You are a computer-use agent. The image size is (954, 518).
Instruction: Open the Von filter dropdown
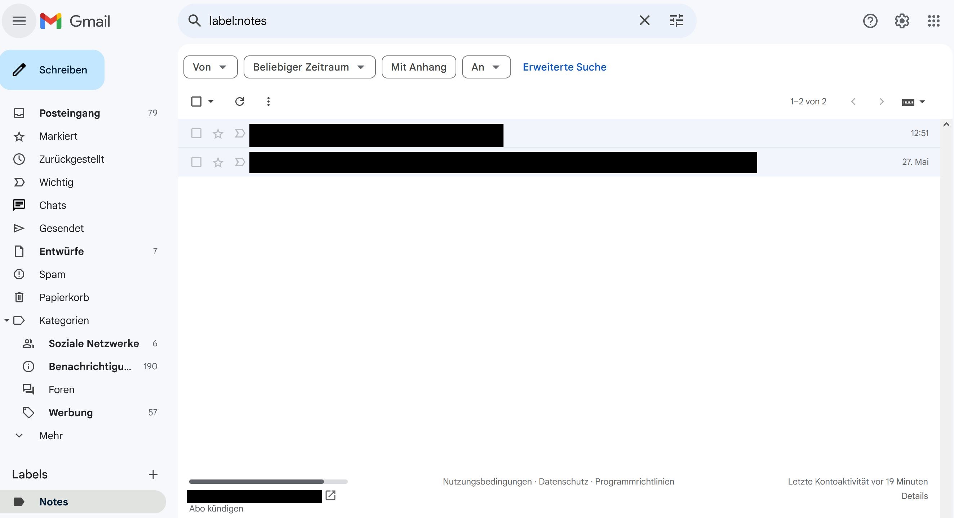pyautogui.click(x=210, y=67)
